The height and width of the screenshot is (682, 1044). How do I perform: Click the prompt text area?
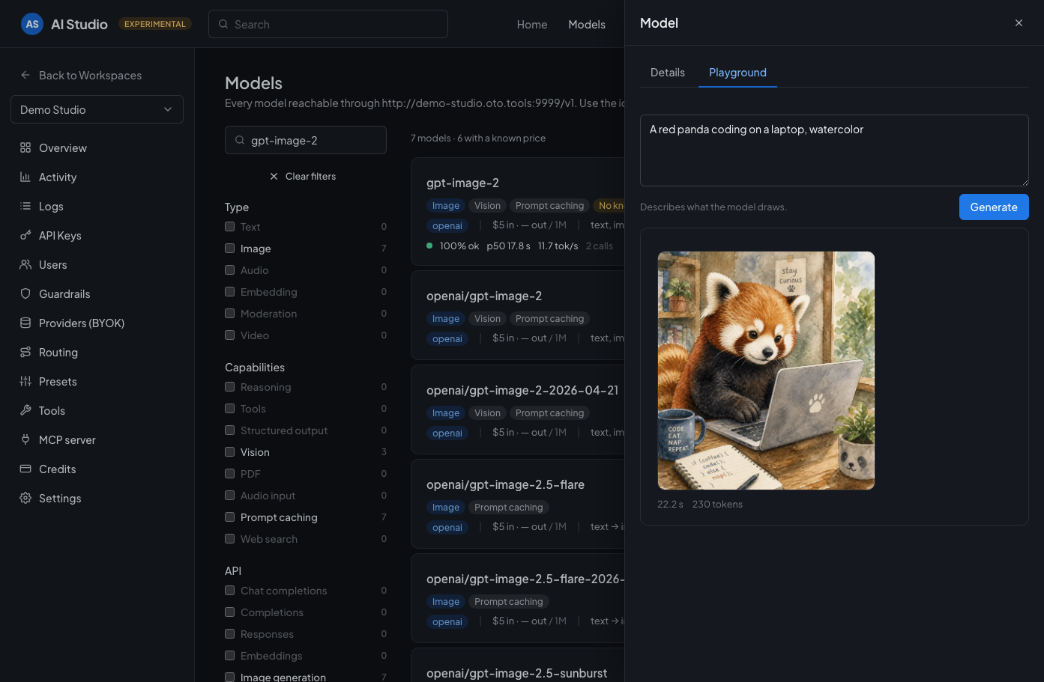click(834, 150)
